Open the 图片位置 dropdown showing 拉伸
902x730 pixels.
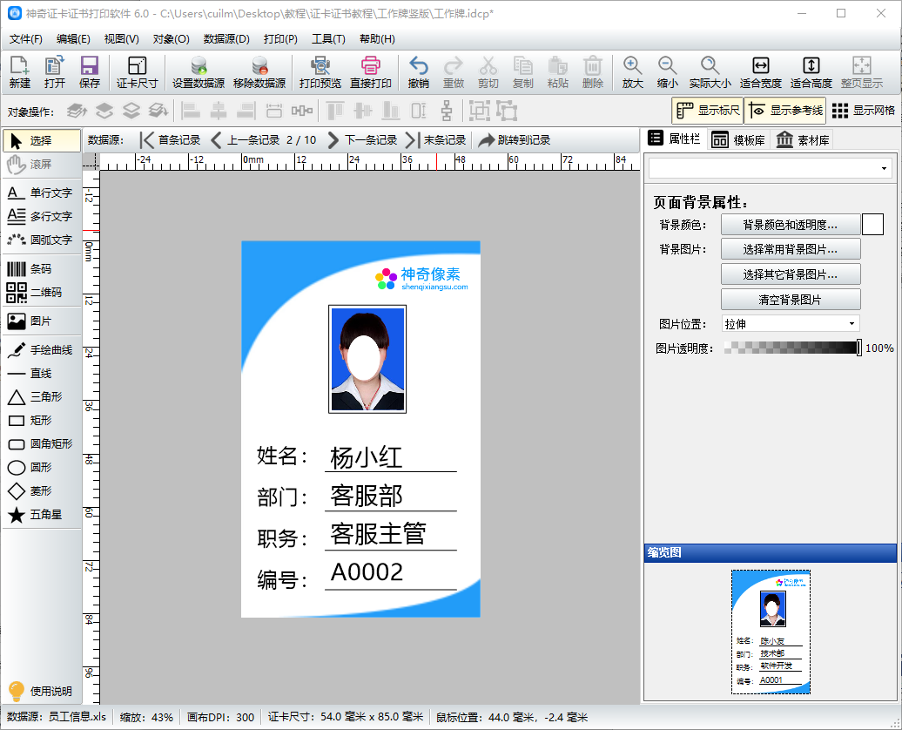[791, 323]
